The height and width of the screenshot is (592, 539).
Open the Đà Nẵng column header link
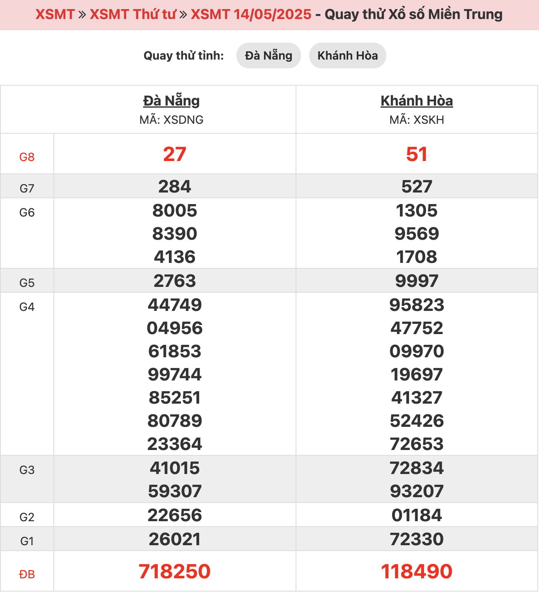coord(171,101)
